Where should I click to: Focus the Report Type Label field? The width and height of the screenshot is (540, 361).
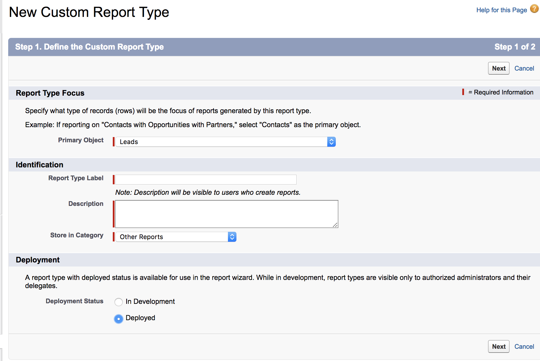(206, 180)
